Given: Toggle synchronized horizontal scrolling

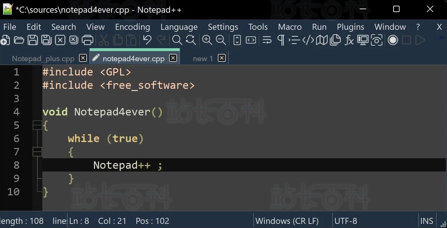Looking at the screenshot, I should [x=251, y=40].
